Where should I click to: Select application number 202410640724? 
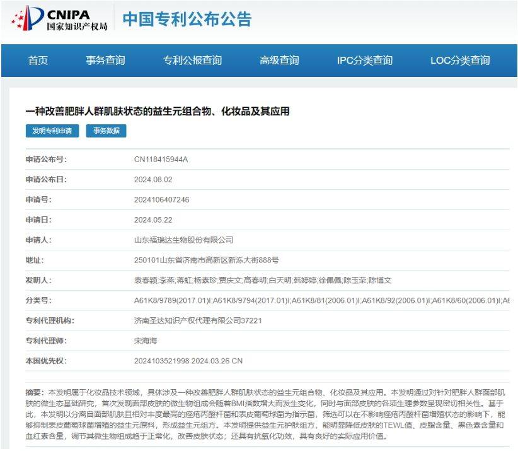[x=162, y=200]
